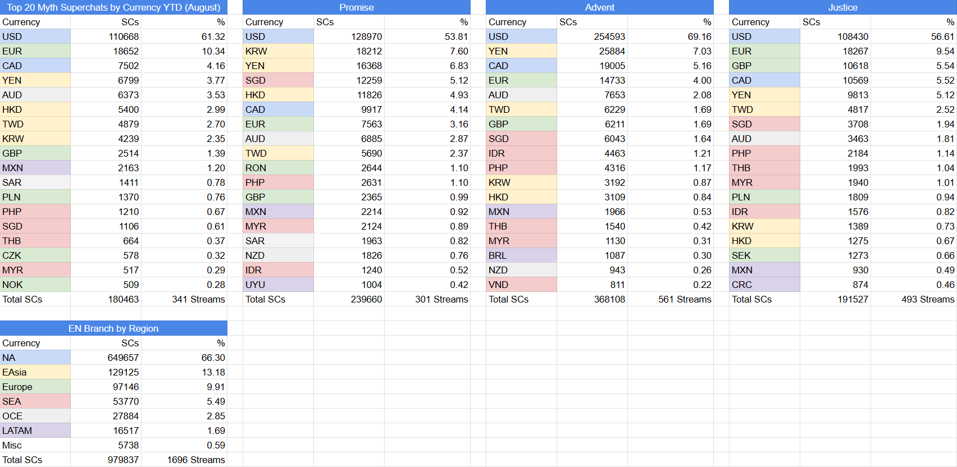The image size is (957, 467).
Task: Select Justice PLN value 1809
Action: (x=836, y=197)
